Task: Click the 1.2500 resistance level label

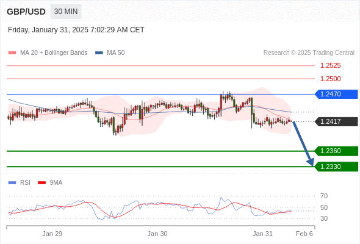Action: coord(330,79)
